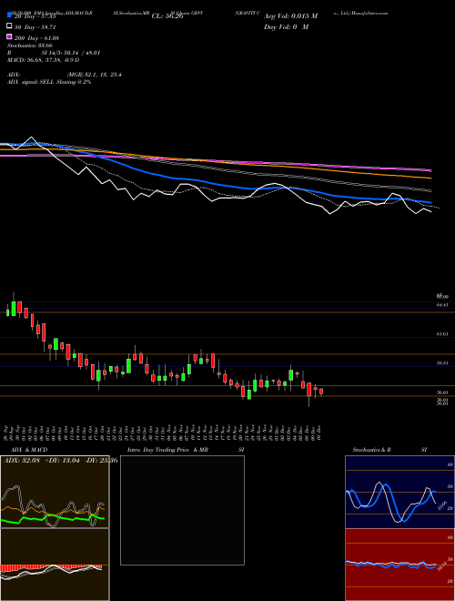This screenshot has width=455, height=601.
Task: Click the 'SI 14/3: 50.14 / 48.01' readout
Action: coord(71,53)
